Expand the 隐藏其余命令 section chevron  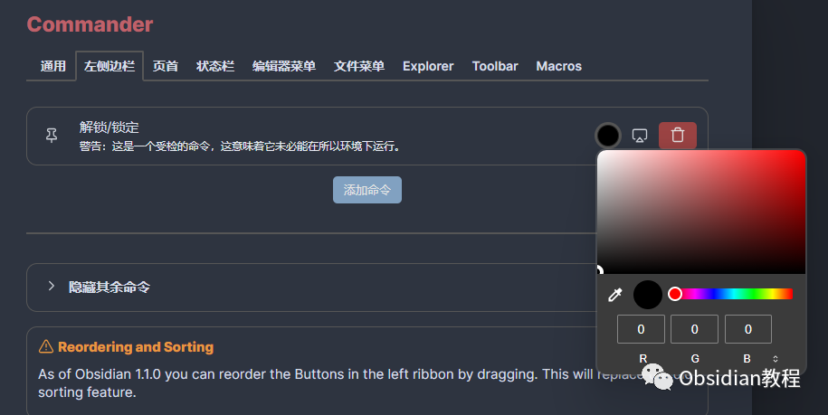coord(52,286)
